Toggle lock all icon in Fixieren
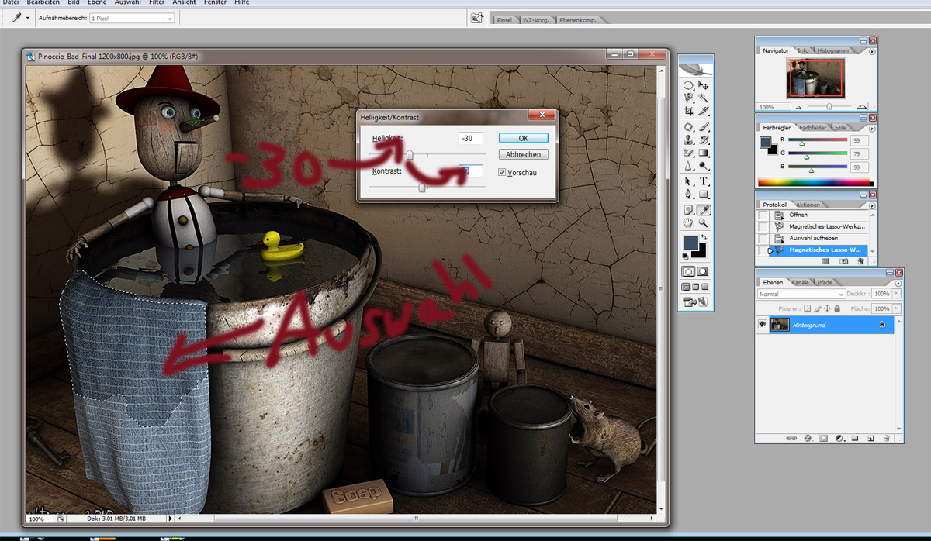This screenshot has height=541, width=931. (837, 308)
